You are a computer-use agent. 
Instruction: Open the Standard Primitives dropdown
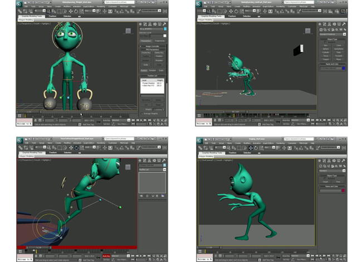click(332, 35)
